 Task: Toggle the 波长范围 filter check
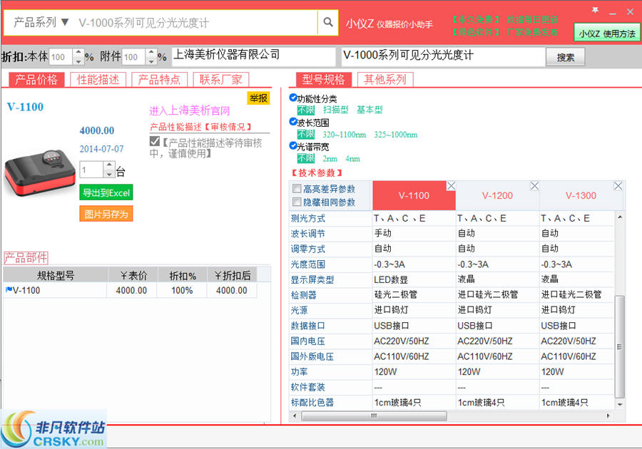point(292,121)
